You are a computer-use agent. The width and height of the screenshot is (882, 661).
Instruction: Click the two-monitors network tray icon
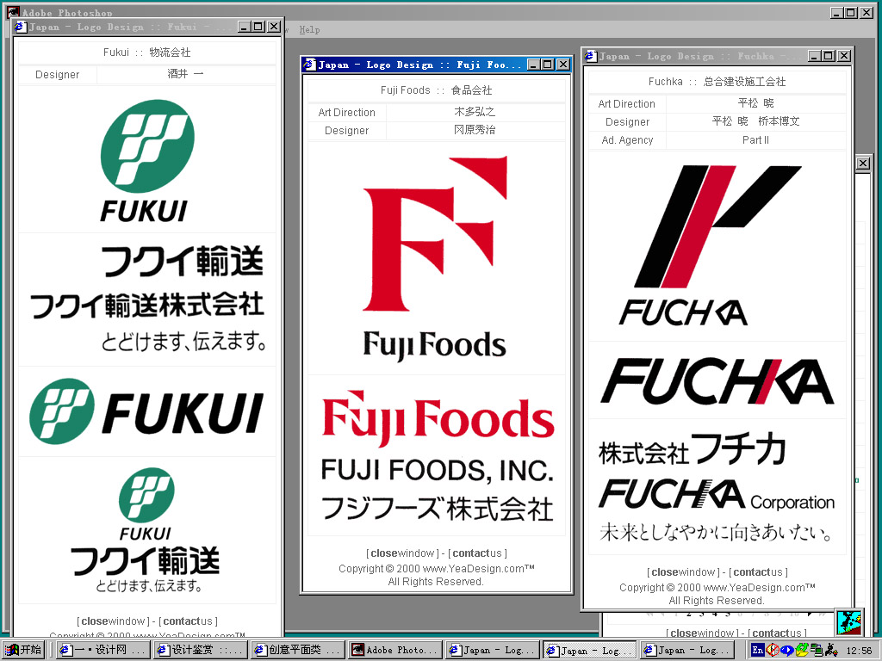point(817,651)
